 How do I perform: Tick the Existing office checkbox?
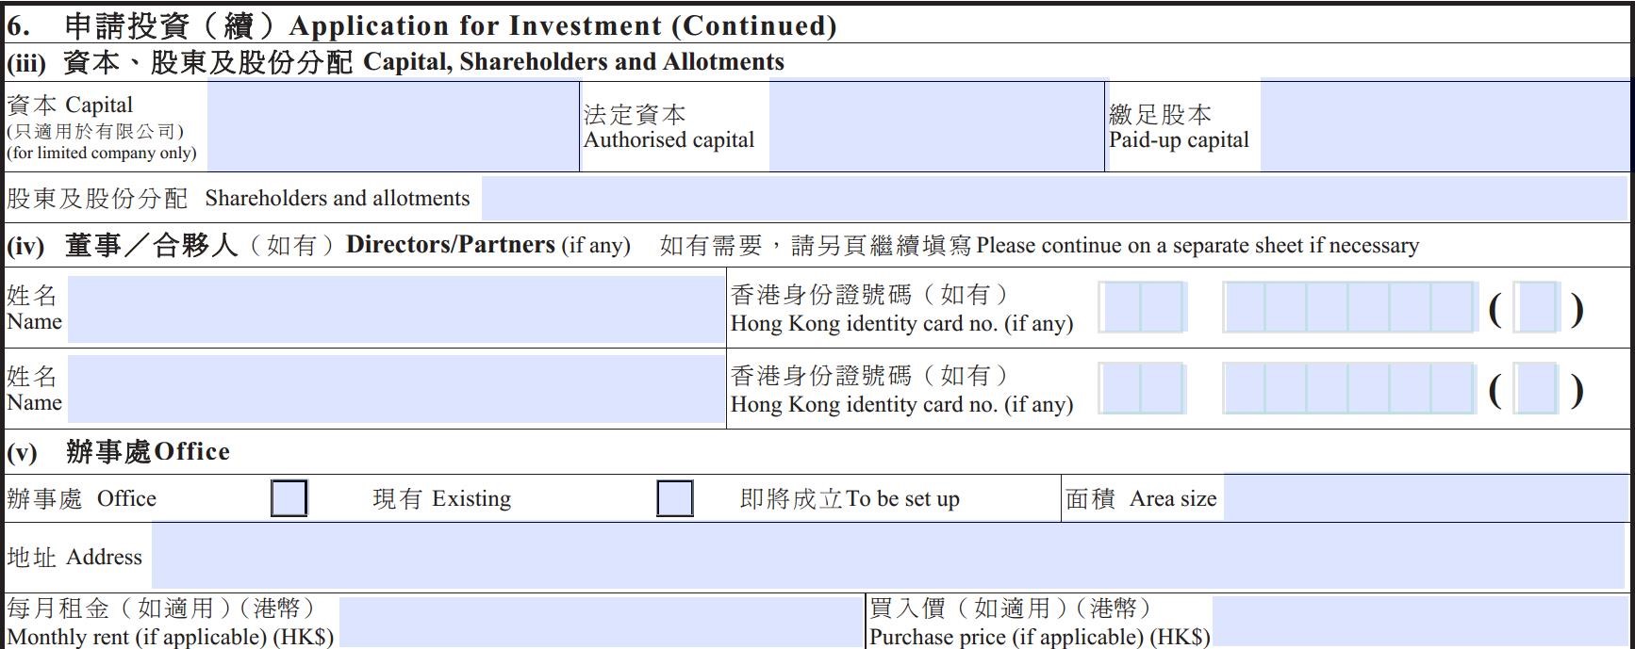289,497
